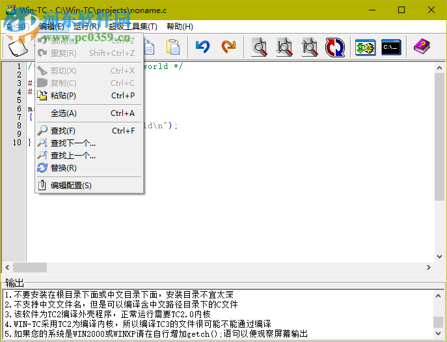Viewport: 447px width, 342px height.
Task: Click output panel scrollbar down arrow
Action: coord(438,333)
